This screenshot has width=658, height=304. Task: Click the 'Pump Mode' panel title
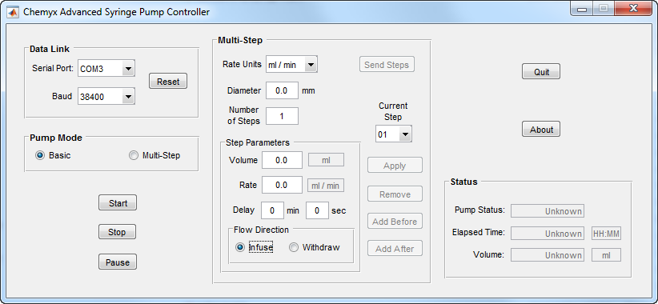tap(56, 138)
